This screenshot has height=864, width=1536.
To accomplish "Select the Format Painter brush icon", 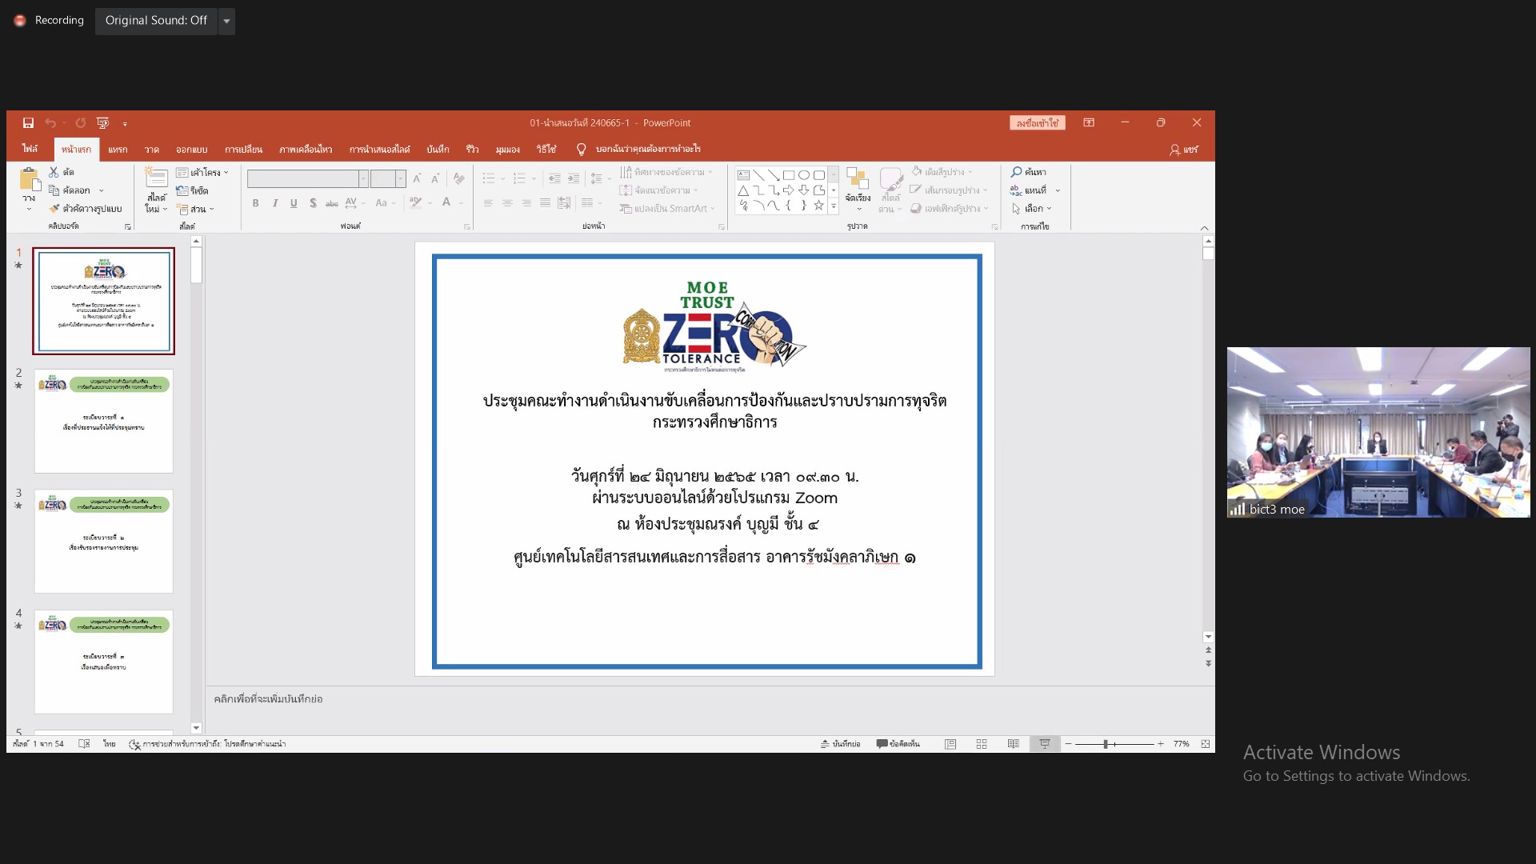I will click(x=54, y=209).
